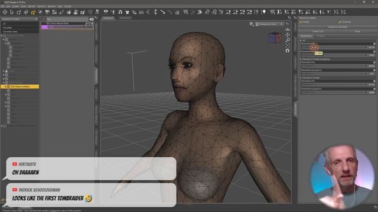
Task: Open the vertical Parameters side tab
Action: [96, 75]
